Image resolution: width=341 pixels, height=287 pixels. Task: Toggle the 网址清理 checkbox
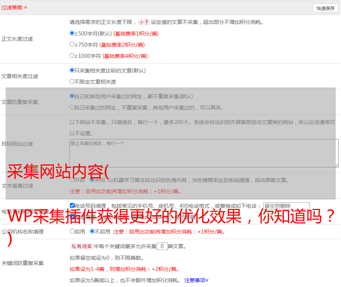(x=72, y=216)
